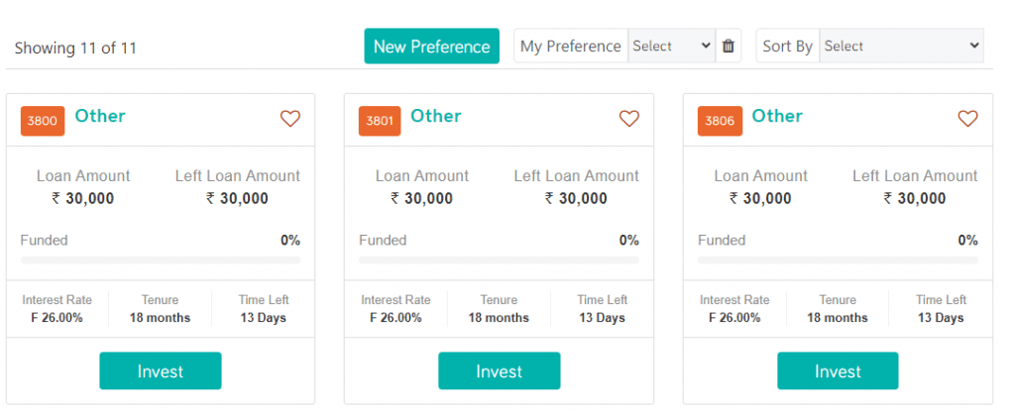Click New Preference button

point(432,46)
